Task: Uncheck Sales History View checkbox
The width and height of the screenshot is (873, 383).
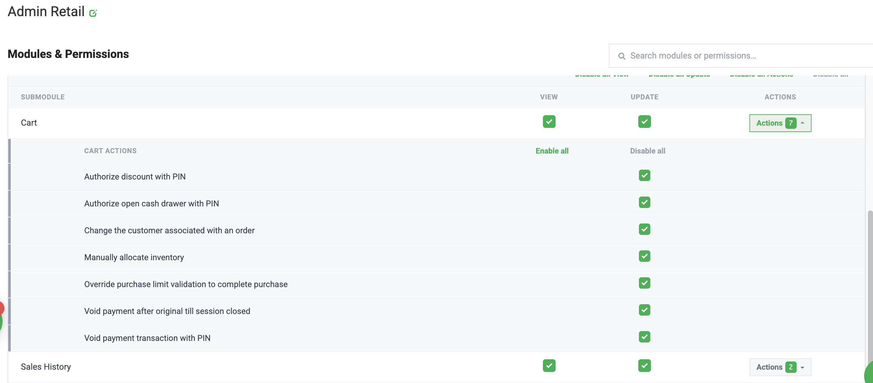Action: coord(549,366)
